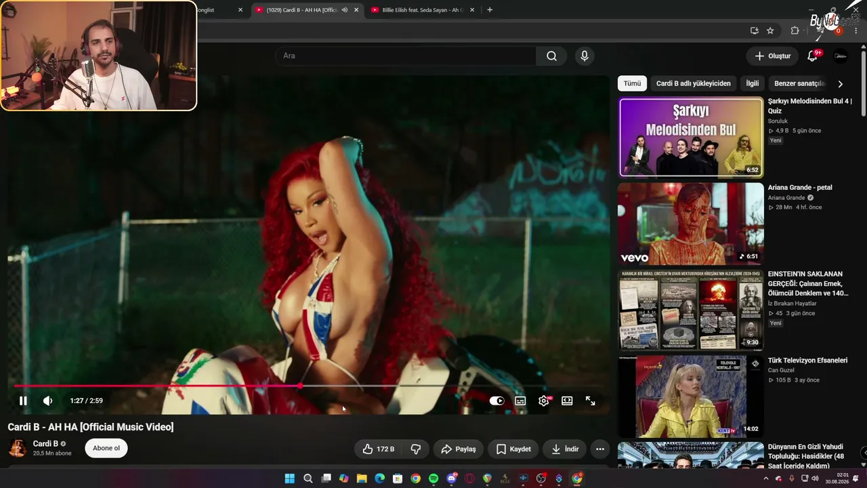Select the Cardi B adlı yükleyiciden chip
The width and height of the screenshot is (867, 488).
[x=694, y=83]
